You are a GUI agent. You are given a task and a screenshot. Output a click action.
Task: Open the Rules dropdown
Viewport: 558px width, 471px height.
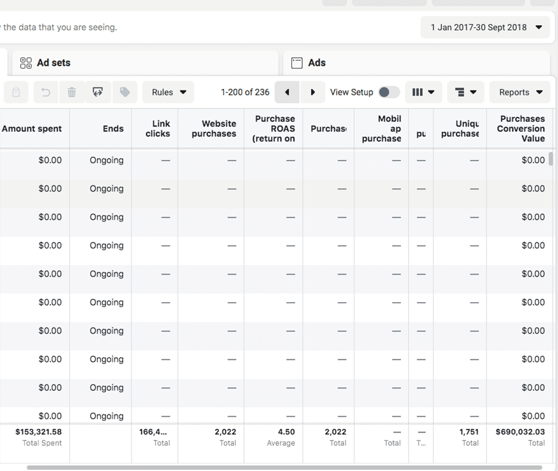[x=168, y=93]
